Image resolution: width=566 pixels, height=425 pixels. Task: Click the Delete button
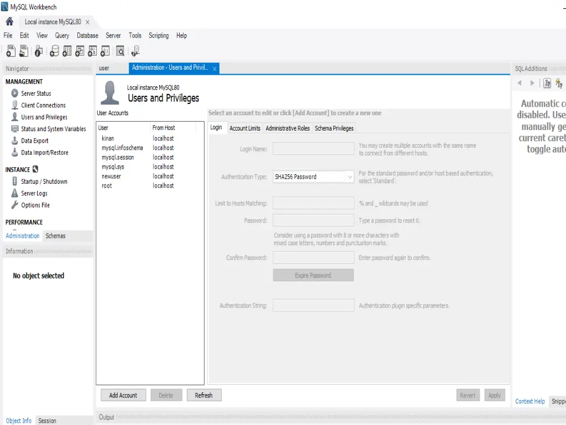(166, 395)
